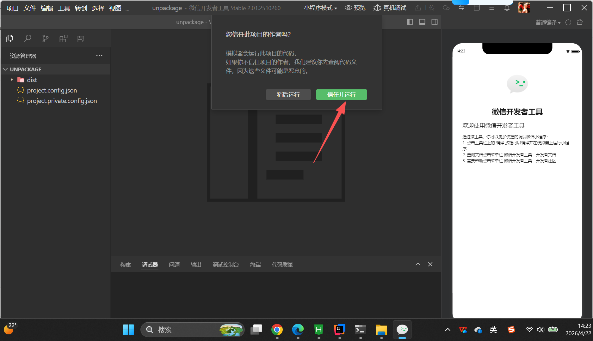Open the sidebar icon after Extensions
The height and width of the screenshot is (341, 593).
pyautogui.click(x=81, y=39)
